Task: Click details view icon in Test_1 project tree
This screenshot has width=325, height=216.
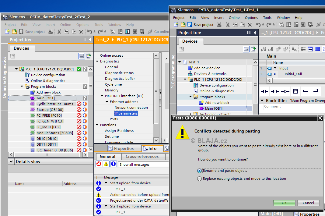Action: 246,49
